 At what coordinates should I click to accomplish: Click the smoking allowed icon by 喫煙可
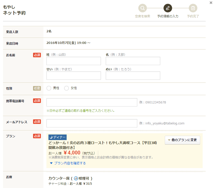(76, 178)
